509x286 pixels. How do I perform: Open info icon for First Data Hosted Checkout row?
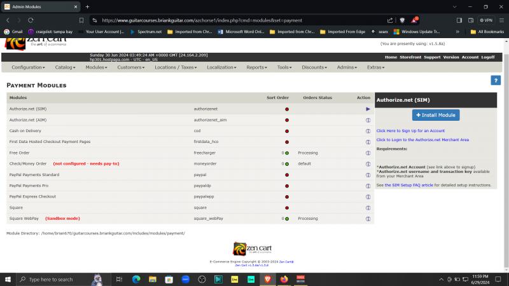point(368,142)
